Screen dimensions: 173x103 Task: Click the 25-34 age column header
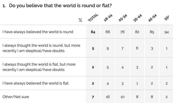point(123,18)
